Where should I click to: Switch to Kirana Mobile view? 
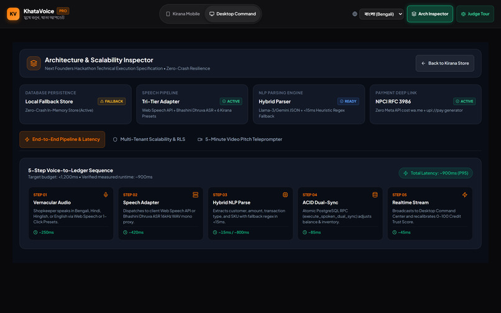(183, 14)
